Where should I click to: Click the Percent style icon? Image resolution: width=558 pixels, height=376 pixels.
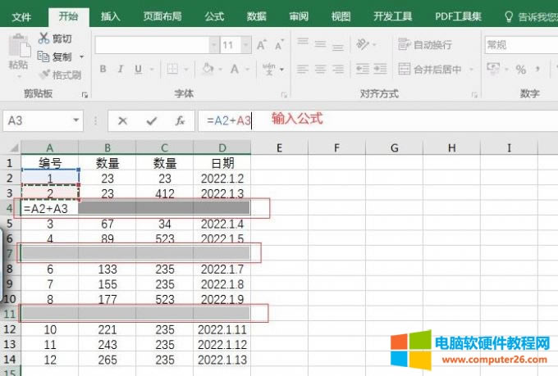[x=520, y=70]
